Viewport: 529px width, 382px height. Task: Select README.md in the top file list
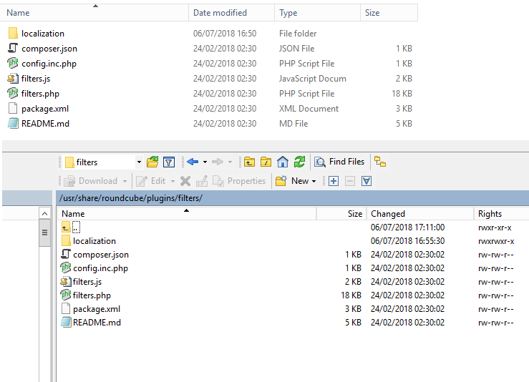coord(45,124)
